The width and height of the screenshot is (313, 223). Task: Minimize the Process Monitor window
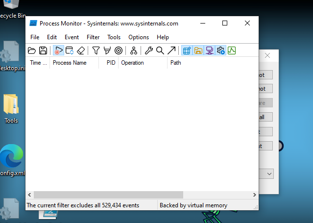point(203,24)
